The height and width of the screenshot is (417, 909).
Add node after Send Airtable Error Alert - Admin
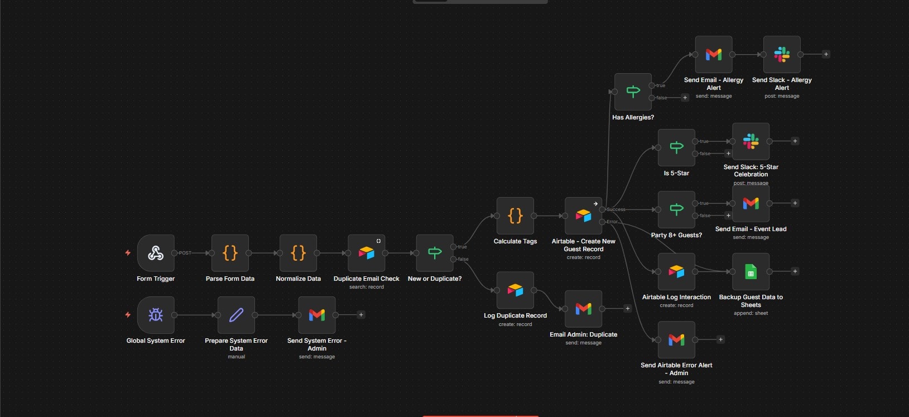point(720,339)
